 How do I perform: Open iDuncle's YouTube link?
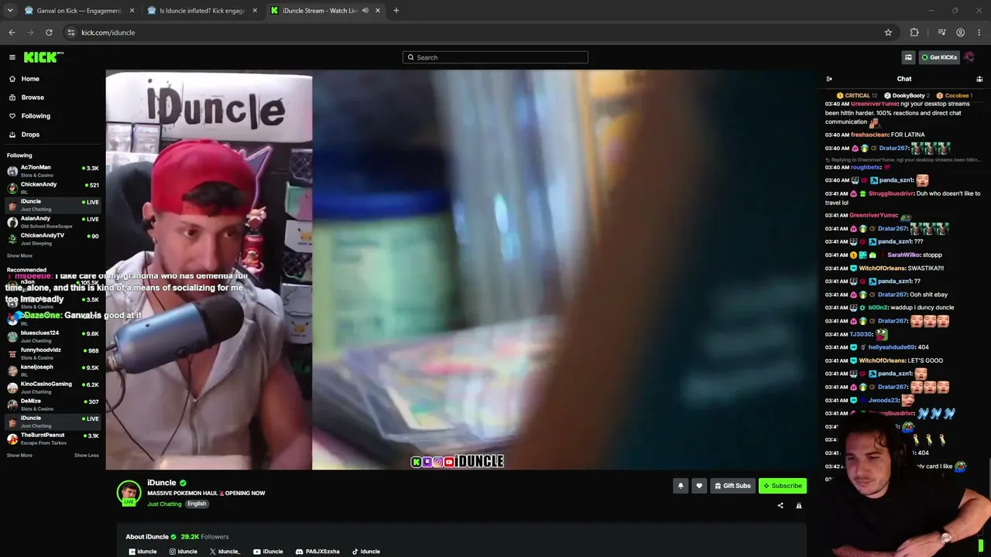pos(268,552)
